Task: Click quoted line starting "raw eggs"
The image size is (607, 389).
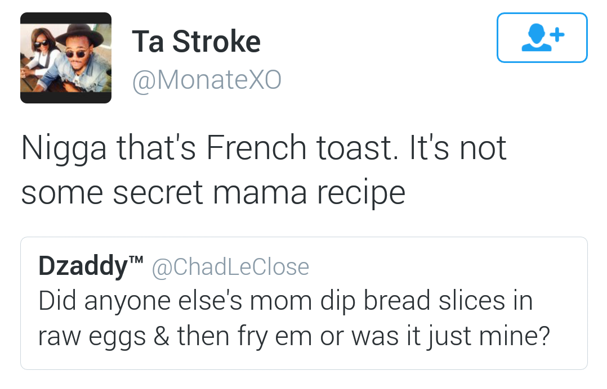Action: [x=293, y=336]
